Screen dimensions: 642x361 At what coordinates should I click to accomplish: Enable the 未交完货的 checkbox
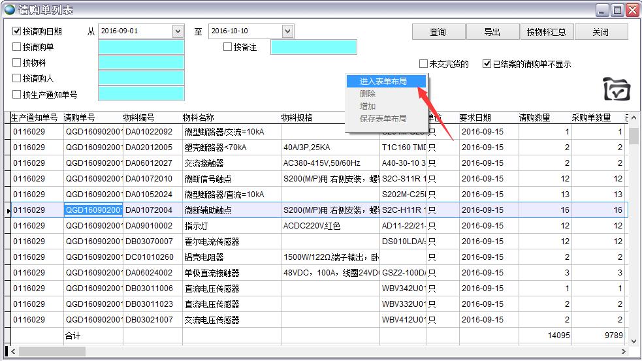click(x=424, y=64)
